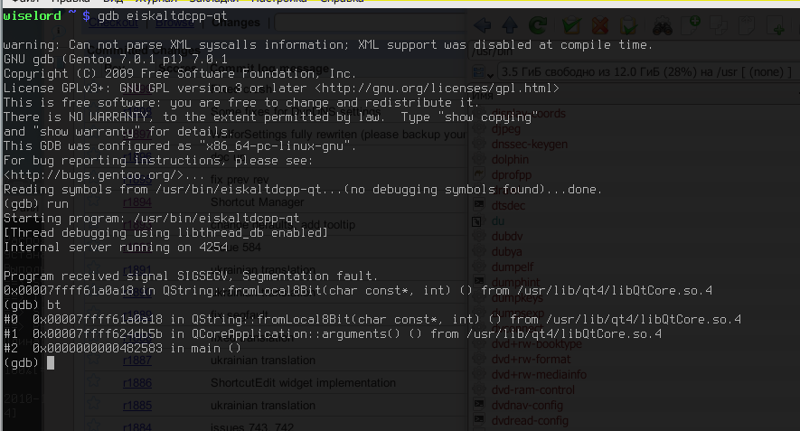This screenshot has height=431, width=800.
Task: Open file search with binoculars icon
Action: [663, 27]
